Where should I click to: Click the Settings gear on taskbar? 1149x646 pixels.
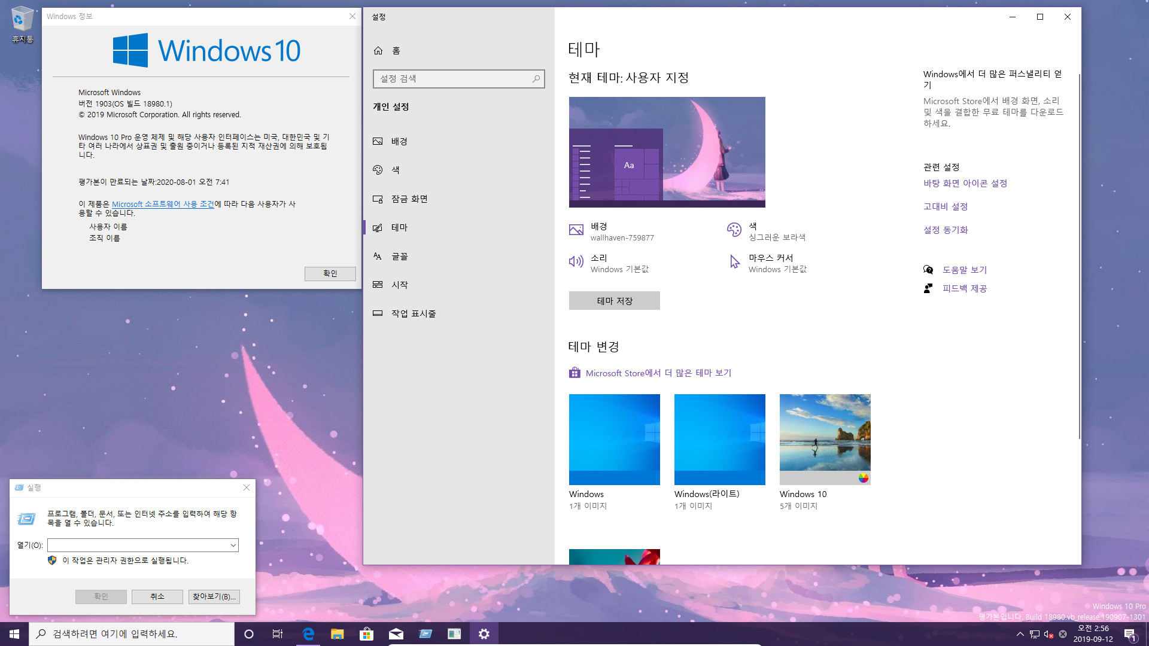pos(484,634)
